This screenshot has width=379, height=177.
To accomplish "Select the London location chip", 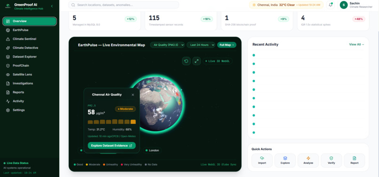I will pos(152,150).
